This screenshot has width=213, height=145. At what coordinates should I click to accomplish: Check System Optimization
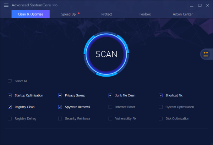[x=160, y=107]
